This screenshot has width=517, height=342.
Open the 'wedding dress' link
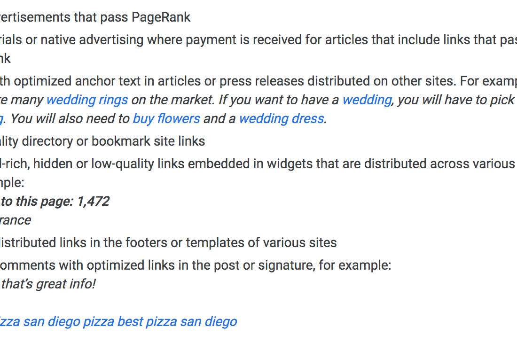tap(282, 119)
